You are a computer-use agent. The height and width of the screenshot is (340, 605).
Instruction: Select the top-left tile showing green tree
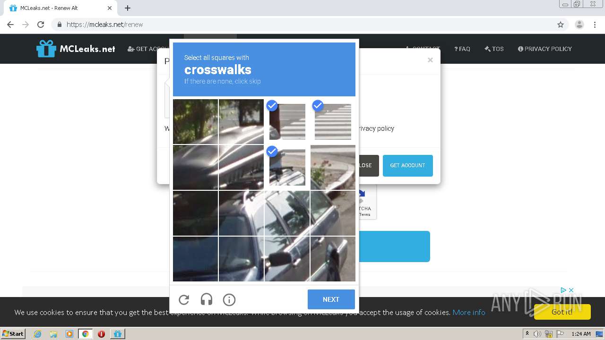pyautogui.click(x=195, y=122)
